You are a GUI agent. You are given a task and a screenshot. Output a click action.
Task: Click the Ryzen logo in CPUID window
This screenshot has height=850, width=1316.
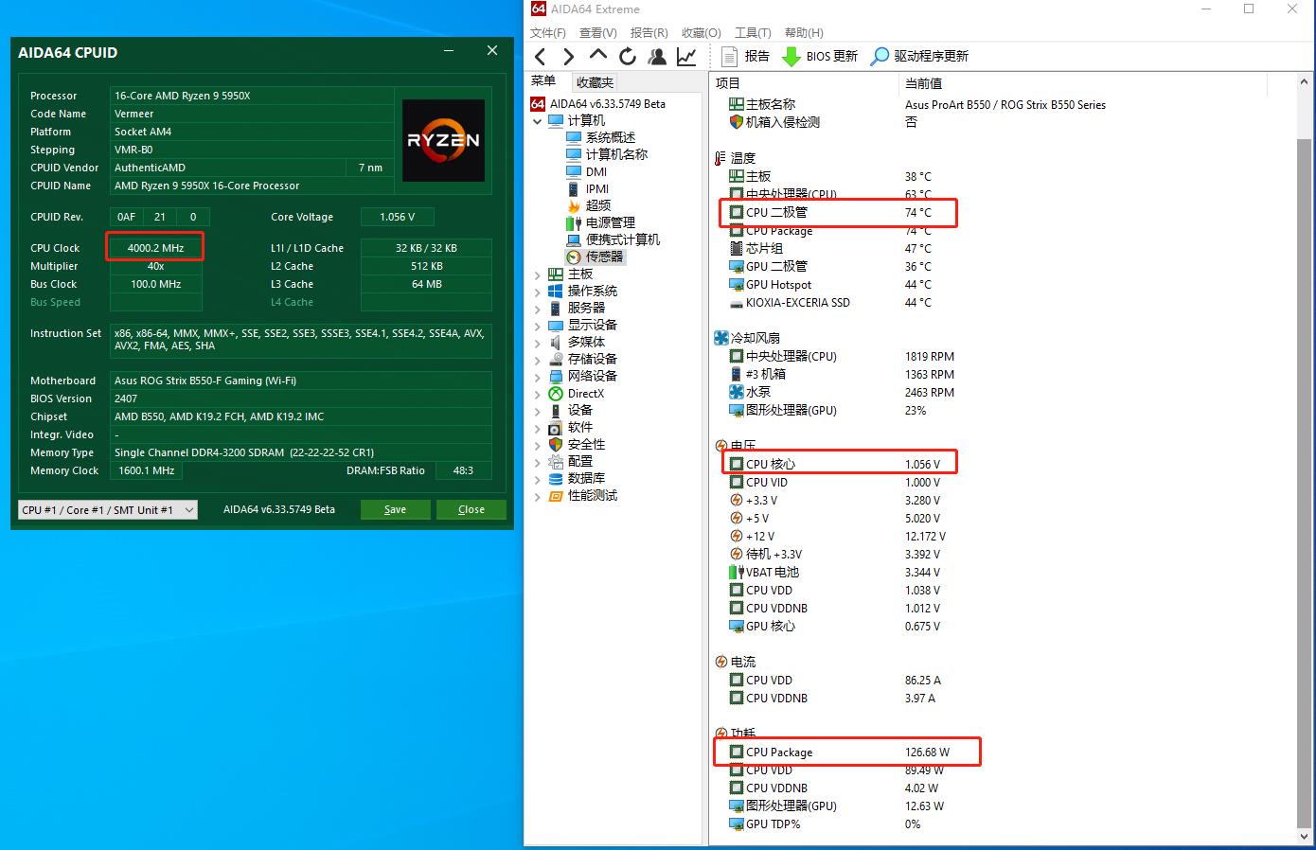click(x=444, y=140)
